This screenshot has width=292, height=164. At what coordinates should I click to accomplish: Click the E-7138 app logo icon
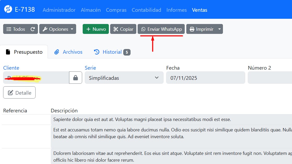[x=8, y=9]
